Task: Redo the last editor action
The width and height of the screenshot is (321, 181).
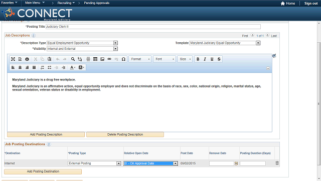Action: tap(65, 59)
